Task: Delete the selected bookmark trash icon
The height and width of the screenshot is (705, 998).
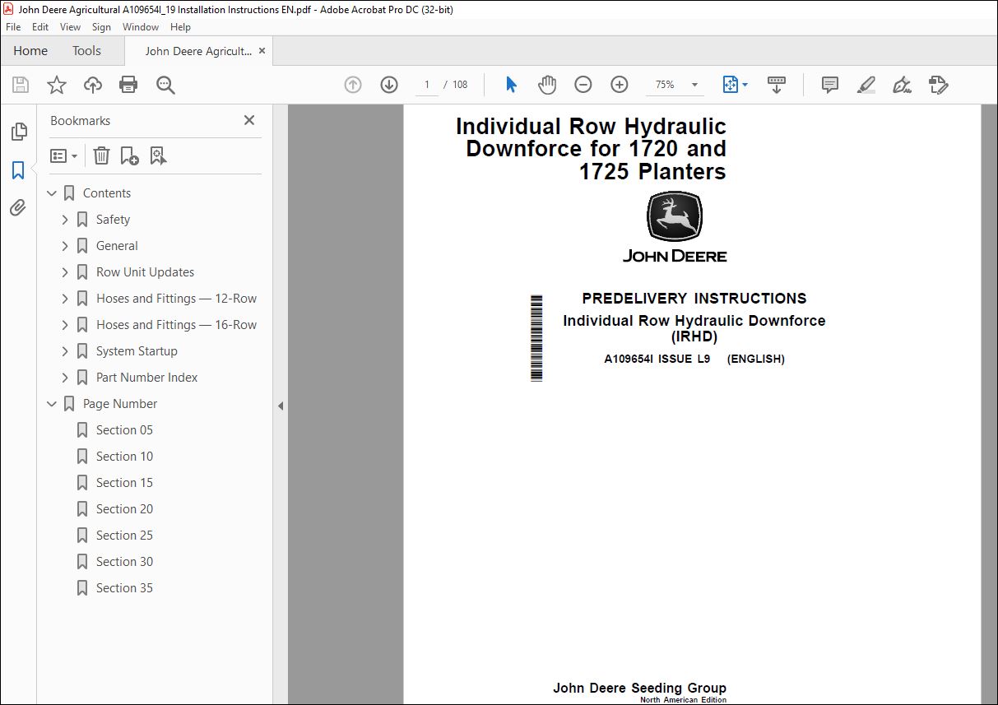Action: tap(101, 155)
